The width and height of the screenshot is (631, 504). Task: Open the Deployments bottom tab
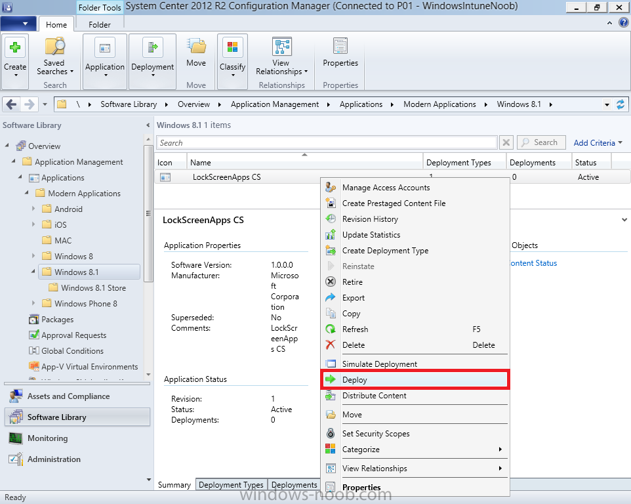(294, 485)
